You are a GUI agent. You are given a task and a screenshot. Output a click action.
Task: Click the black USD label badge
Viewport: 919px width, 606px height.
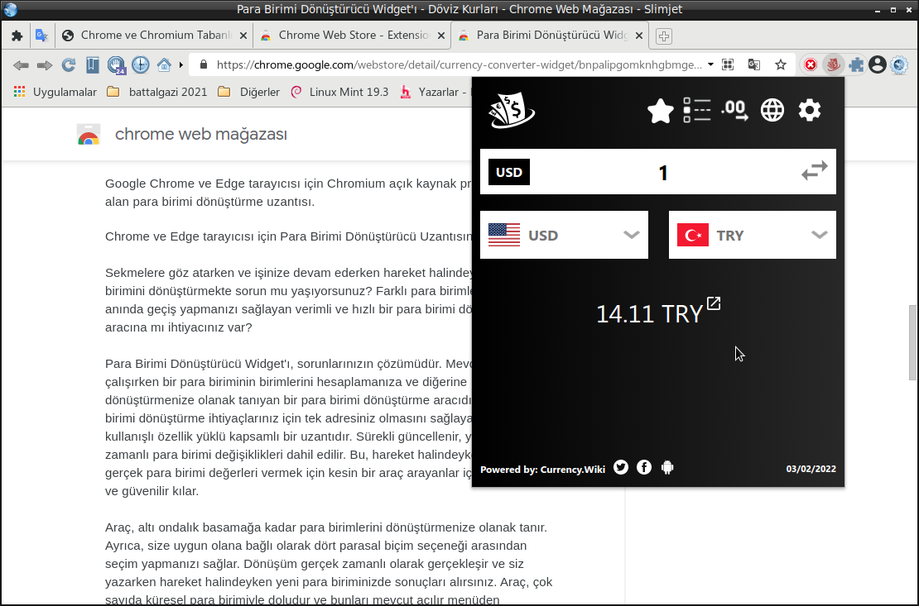[x=508, y=172]
